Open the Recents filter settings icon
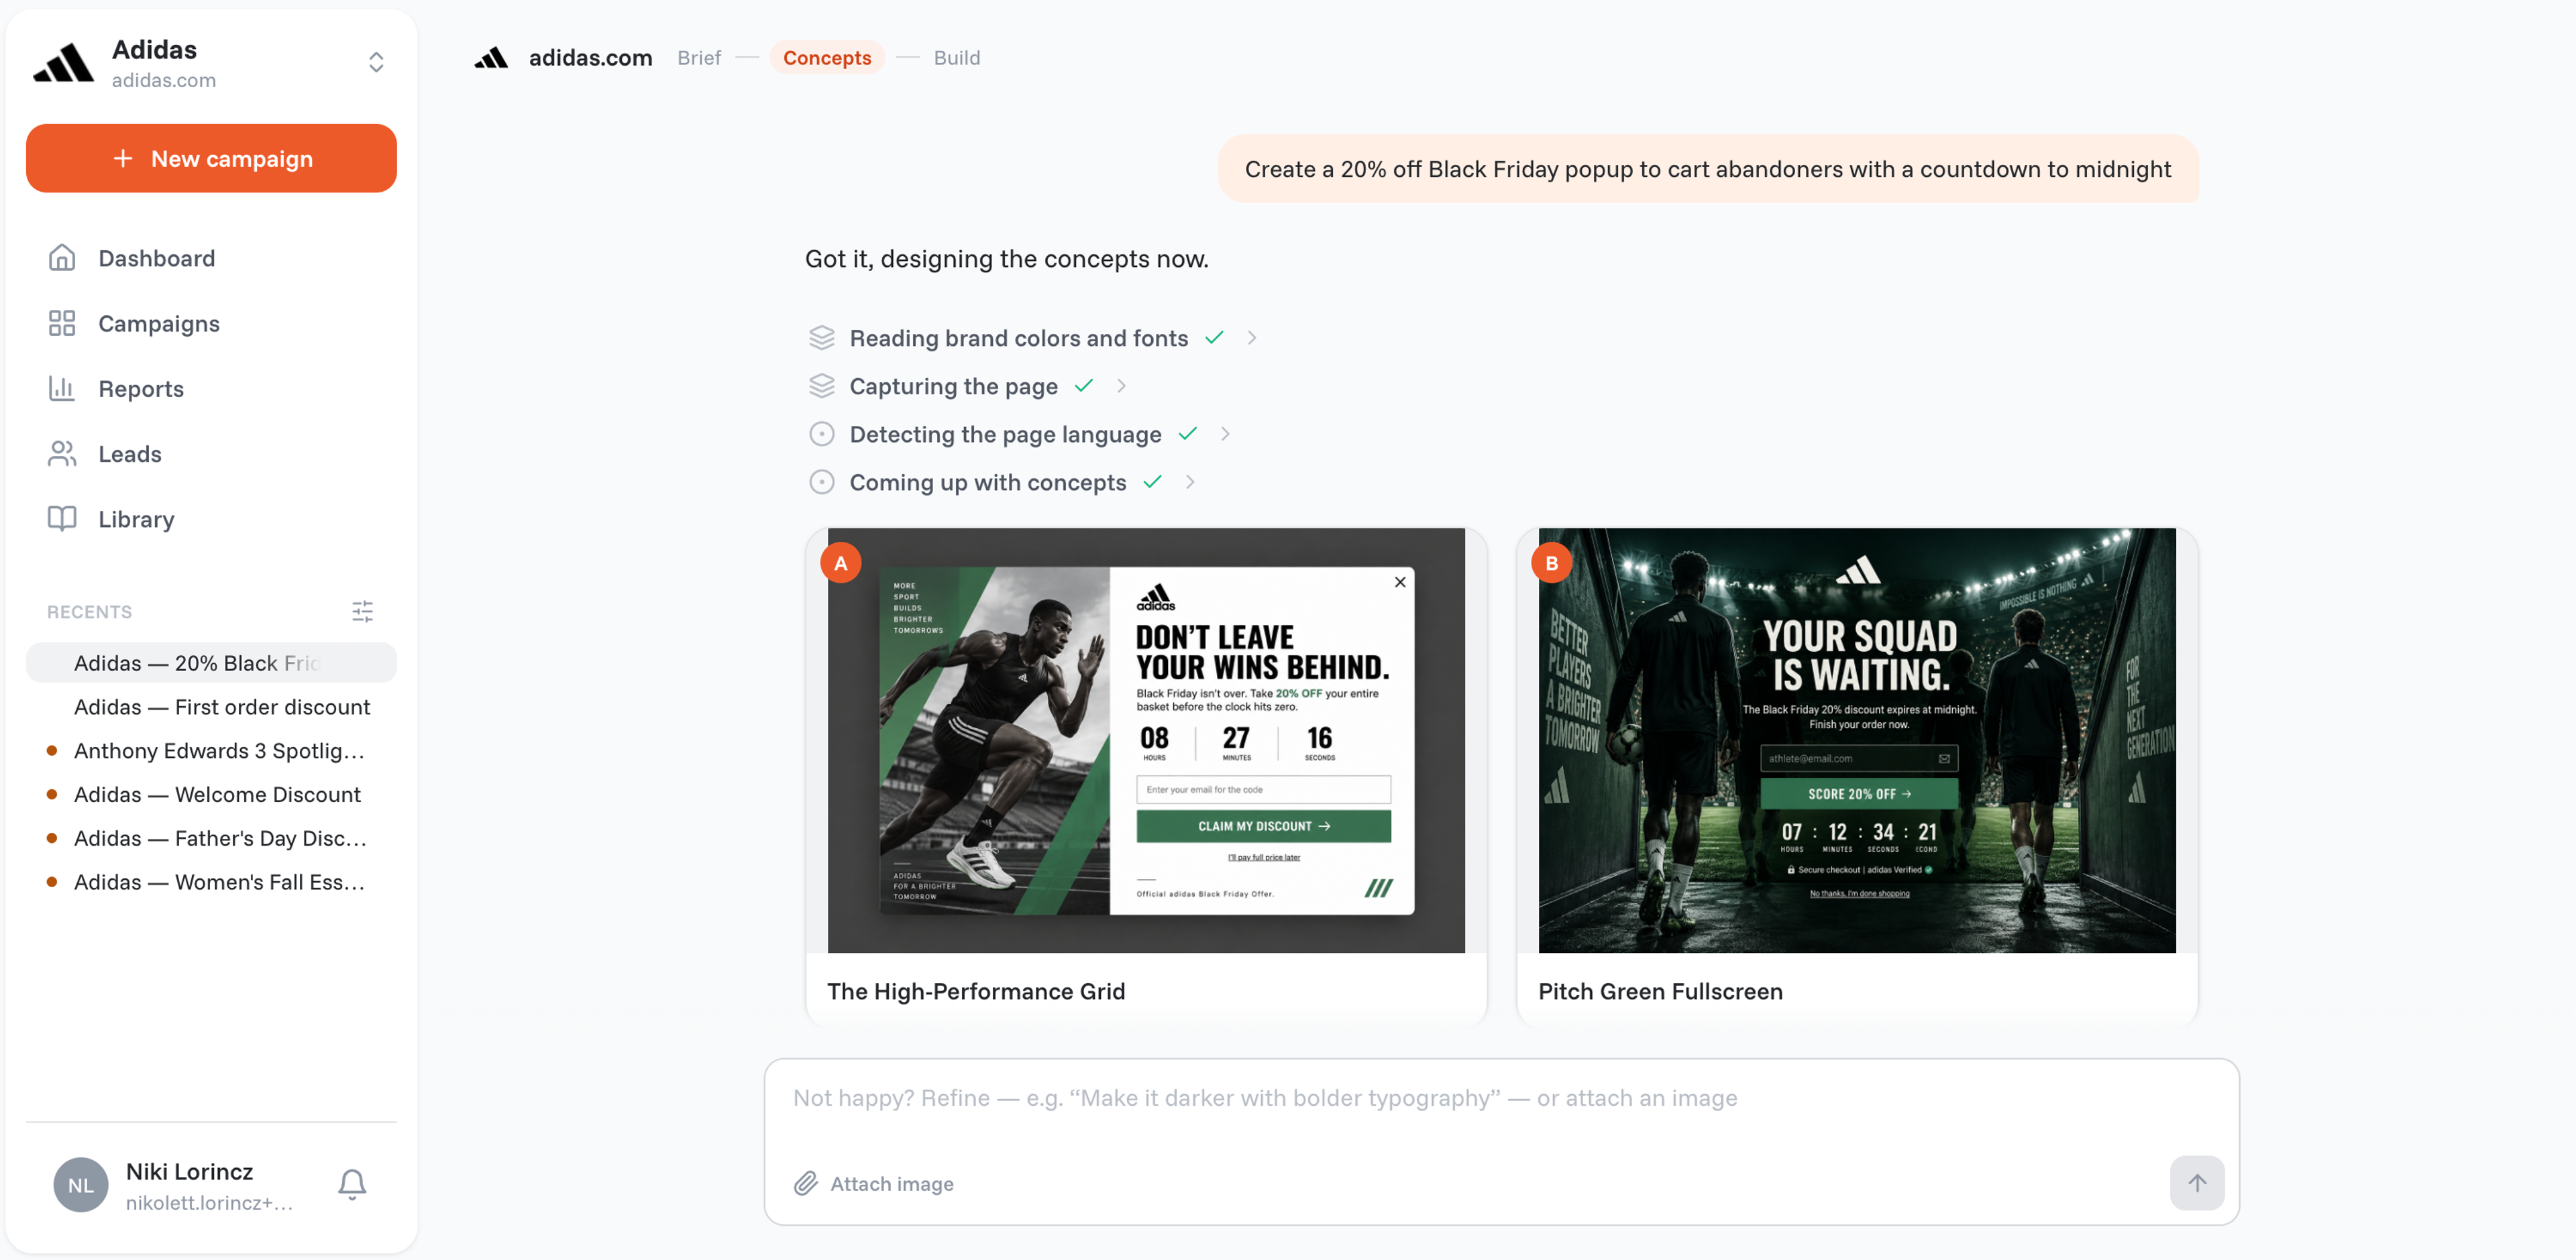Image resolution: width=2576 pixels, height=1260 pixels. 363,611
